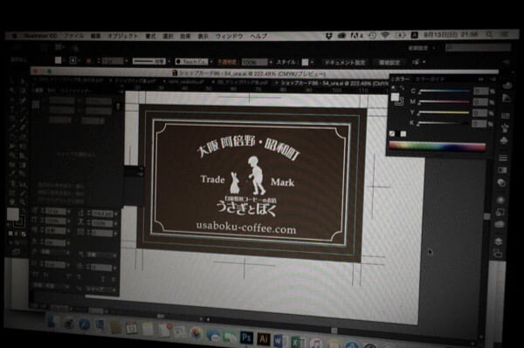Pick color from CMYK spectrum bar

pos(438,147)
